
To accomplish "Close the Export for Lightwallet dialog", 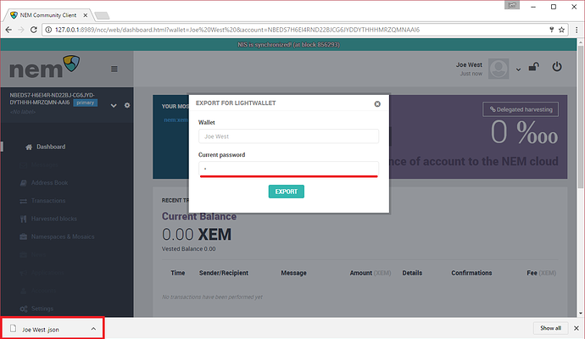I will pos(377,104).
